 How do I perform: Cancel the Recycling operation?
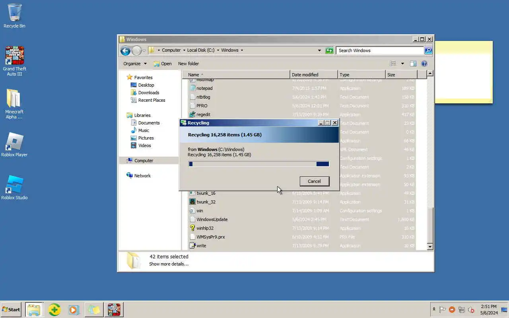[x=314, y=181]
